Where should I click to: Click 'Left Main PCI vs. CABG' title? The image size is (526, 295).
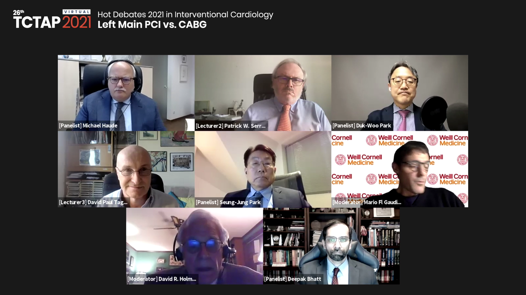152,25
